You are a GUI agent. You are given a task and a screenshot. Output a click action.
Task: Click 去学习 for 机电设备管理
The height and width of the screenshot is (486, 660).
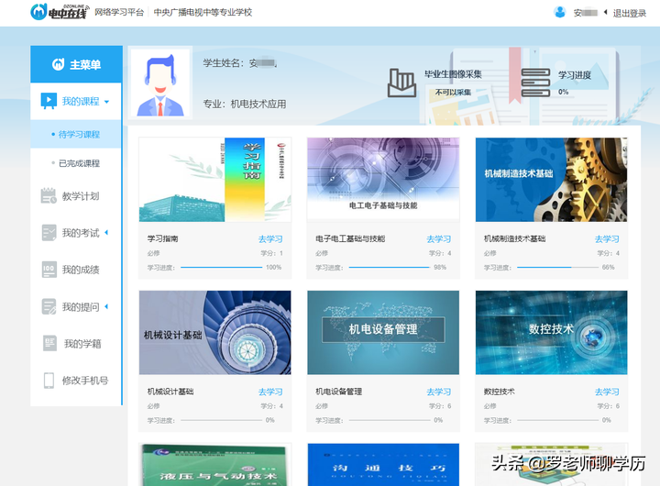pos(438,392)
